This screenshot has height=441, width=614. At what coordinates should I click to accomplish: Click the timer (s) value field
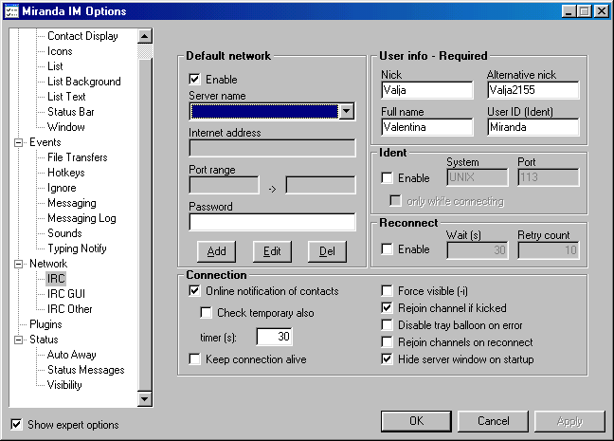coord(274,337)
